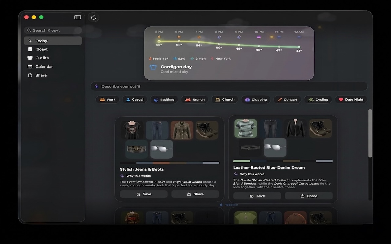Viewport: 391px width, 244px height.
Task: Open black graphic T-shirt thumbnail in Stylish Jeans
Action: click(132, 130)
